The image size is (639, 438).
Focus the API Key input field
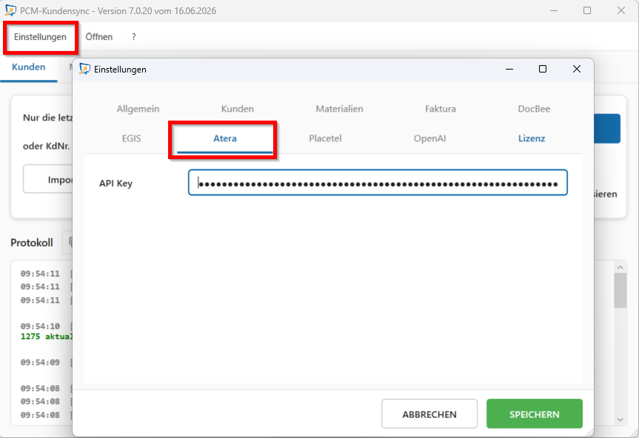point(378,182)
